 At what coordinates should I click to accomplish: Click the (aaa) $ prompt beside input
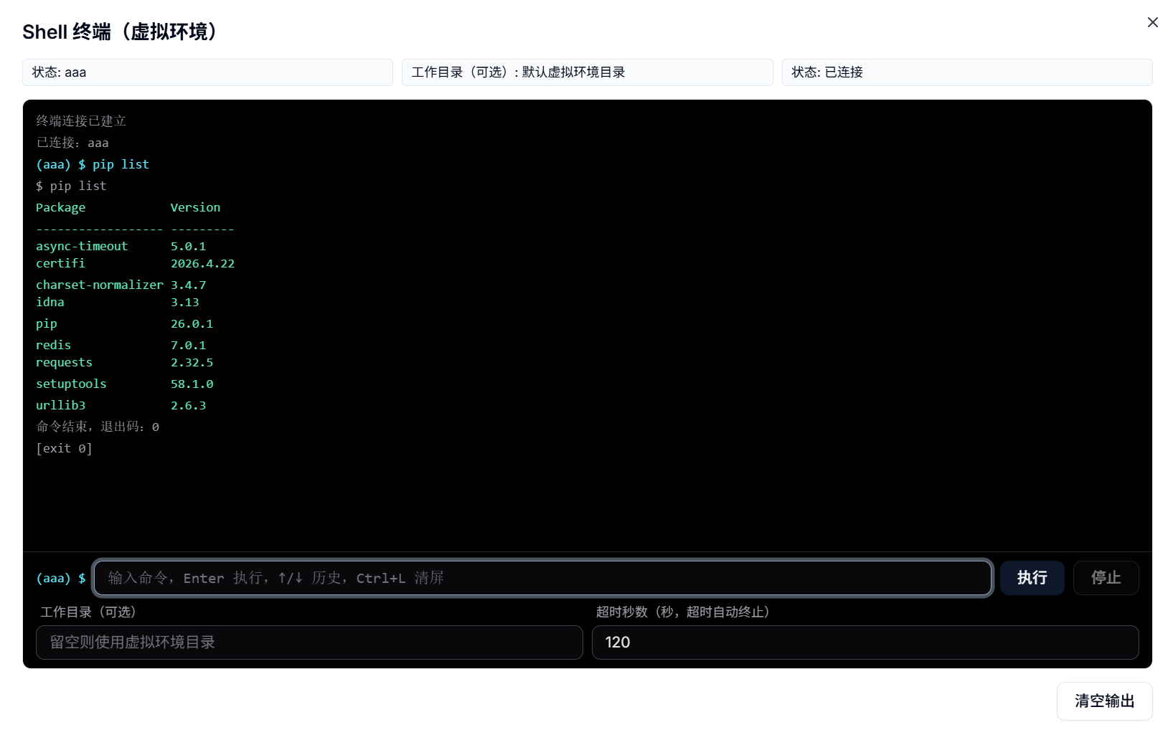pos(61,578)
